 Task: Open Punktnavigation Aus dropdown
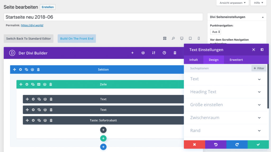point(215,32)
